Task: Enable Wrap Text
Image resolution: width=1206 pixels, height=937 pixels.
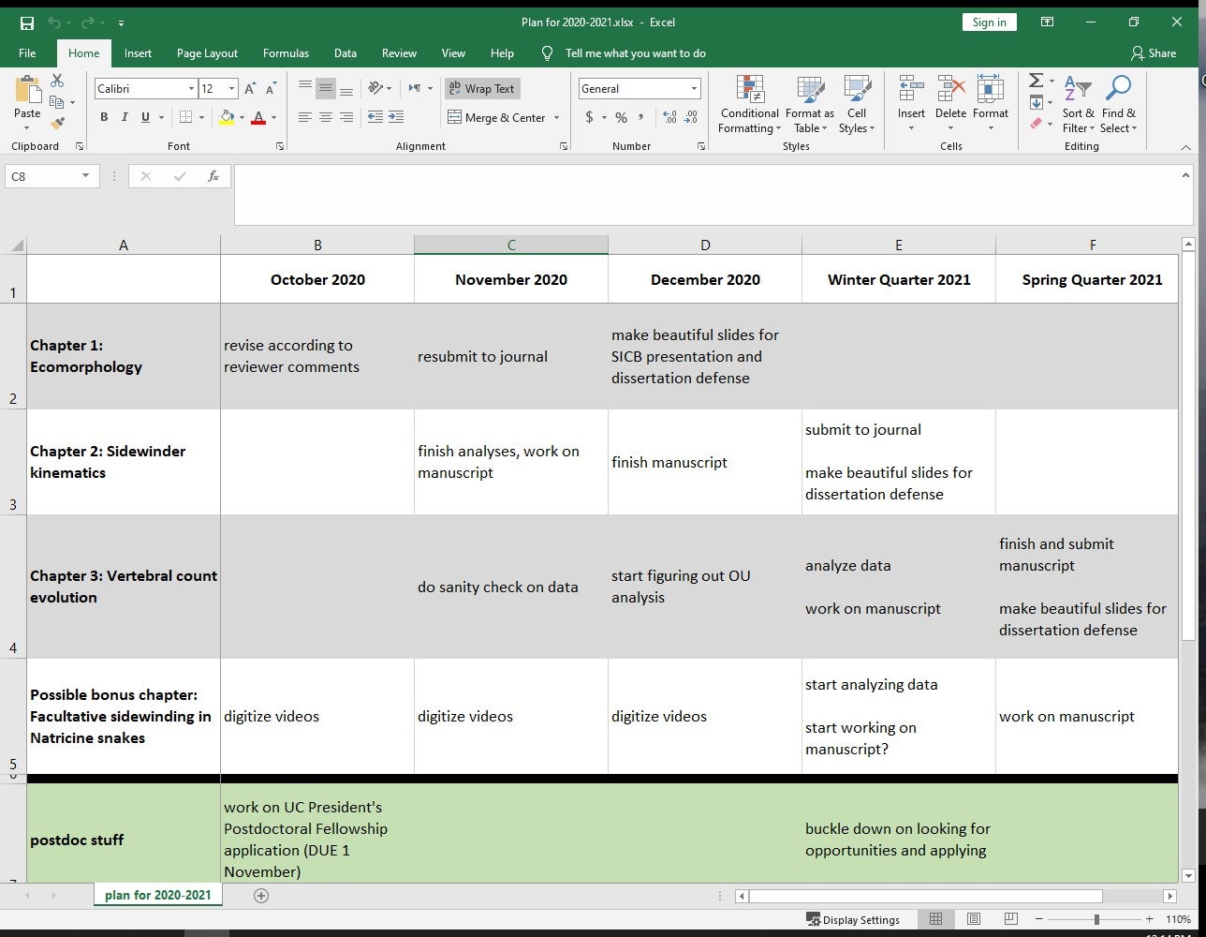Action: click(x=482, y=88)
